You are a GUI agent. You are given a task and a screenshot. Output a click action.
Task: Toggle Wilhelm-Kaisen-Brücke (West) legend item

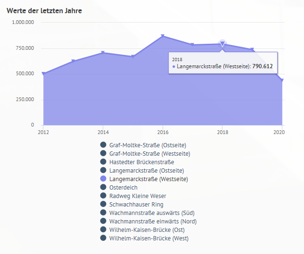[x=103, y=238]
